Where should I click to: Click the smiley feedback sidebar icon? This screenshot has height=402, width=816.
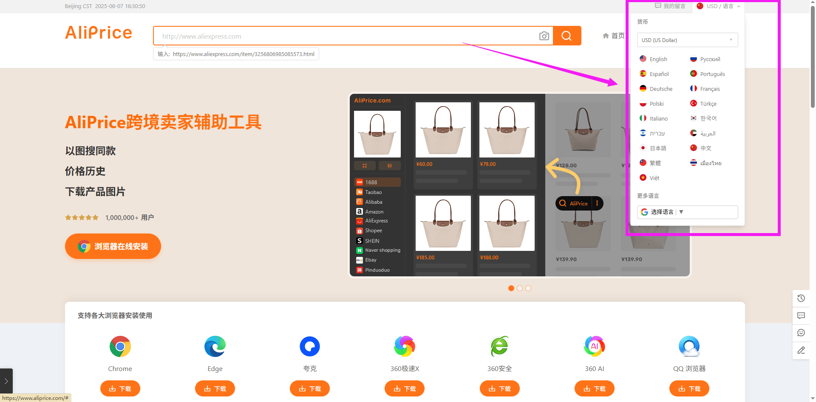pyautogui.click(x=801, y=333)
